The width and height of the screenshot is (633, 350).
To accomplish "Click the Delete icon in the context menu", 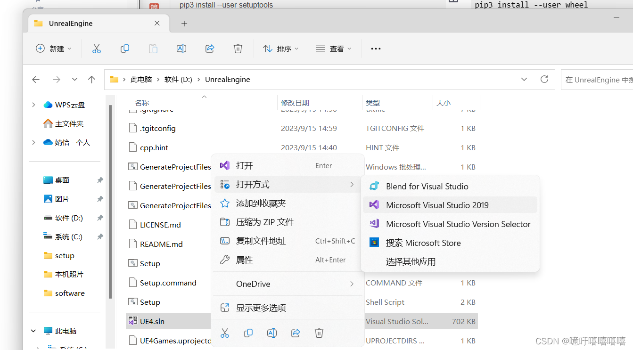I will [319, 333].
